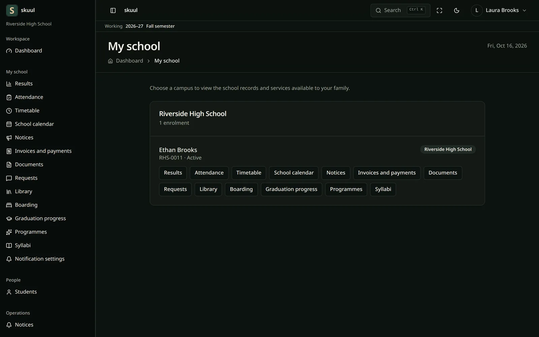The width and height of the screenshot is (539, 337).
Task: Click the Invoices and payments receipt icon
Action: click(9, 151)
